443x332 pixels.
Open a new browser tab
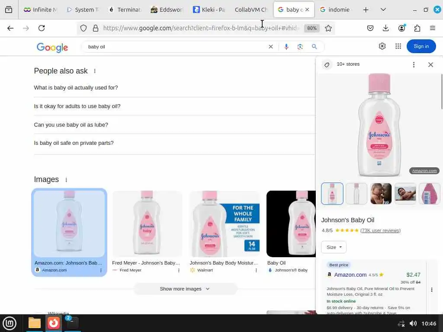pos(366,10)
